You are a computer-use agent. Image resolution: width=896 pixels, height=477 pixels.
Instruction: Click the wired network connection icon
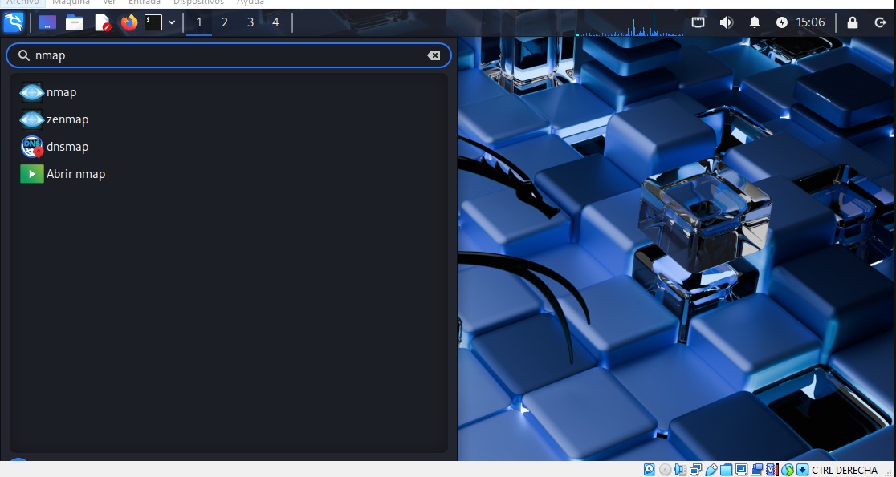698,22
